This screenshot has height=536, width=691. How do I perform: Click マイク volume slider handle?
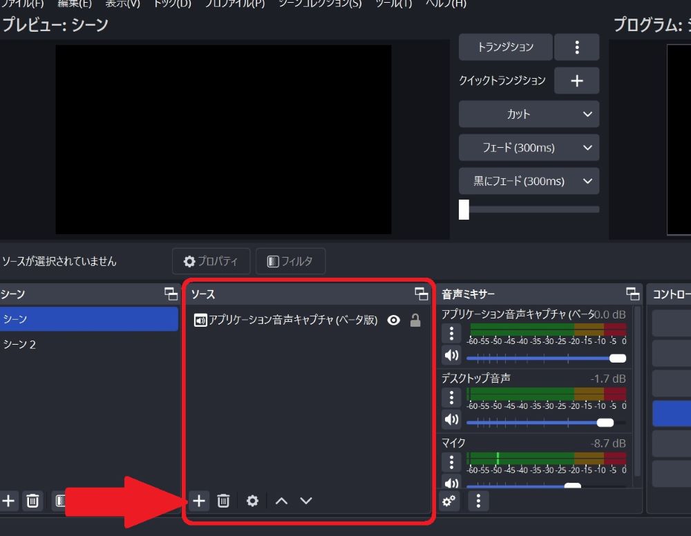[x=572, y=486]
